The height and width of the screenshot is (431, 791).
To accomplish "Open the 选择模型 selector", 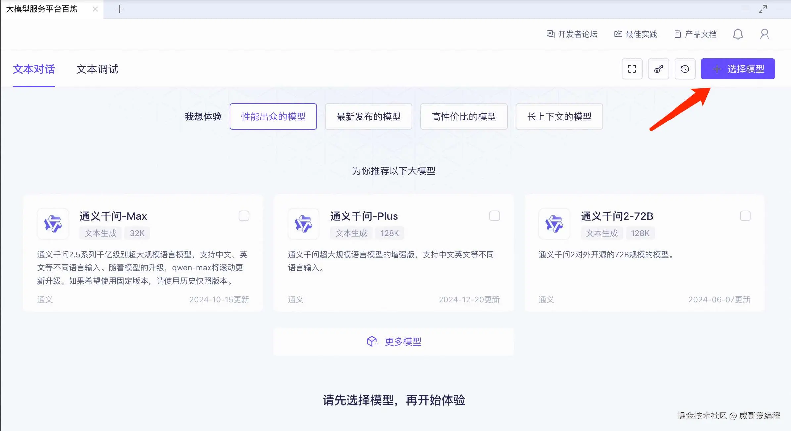I will tap(738, 69).
